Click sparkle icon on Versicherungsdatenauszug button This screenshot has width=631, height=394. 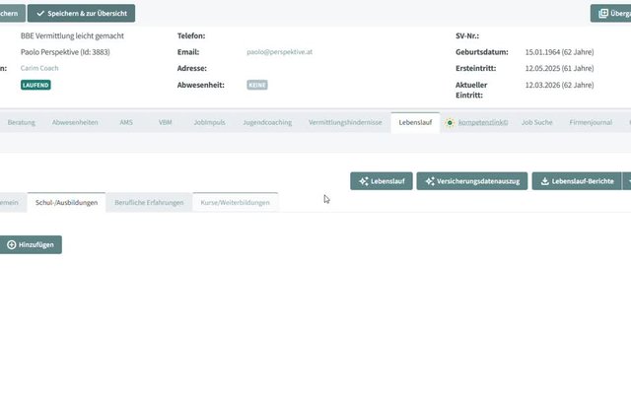tap(430, 181)
